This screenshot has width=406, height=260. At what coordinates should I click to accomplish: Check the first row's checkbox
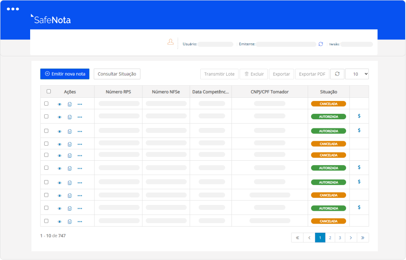[x=46, y=104]
